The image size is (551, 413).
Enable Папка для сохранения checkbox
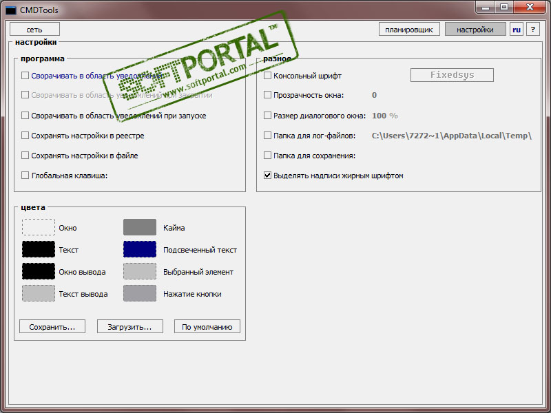point(267,156)
